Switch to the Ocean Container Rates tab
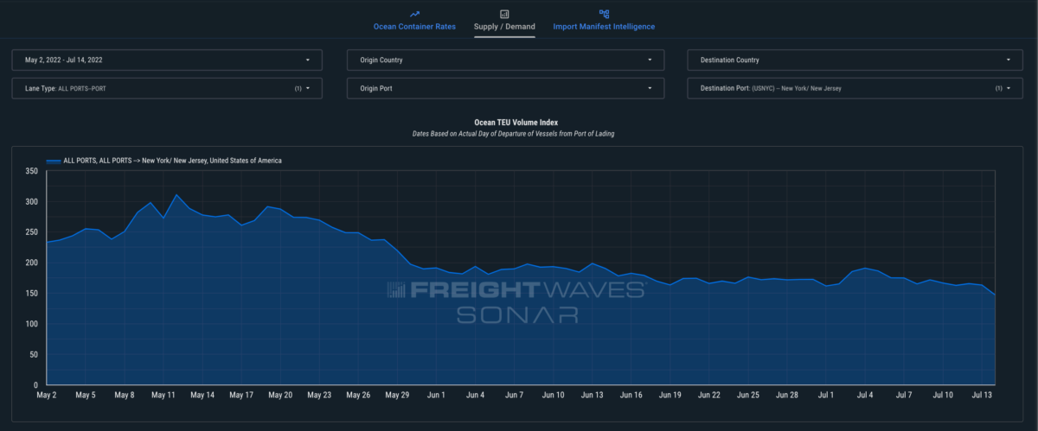 click(x=414, y=27)
